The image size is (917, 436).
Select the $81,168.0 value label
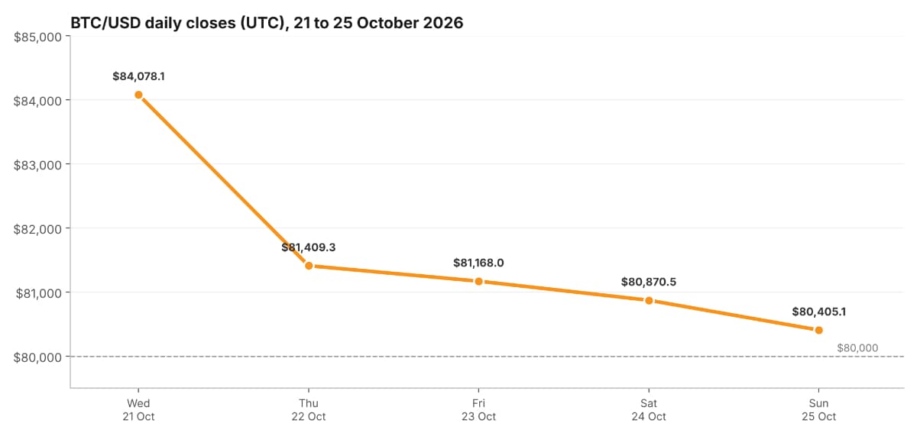(478, 263)
